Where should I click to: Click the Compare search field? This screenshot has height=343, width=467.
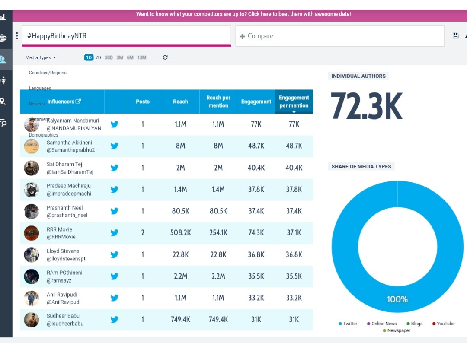(340, 36)
